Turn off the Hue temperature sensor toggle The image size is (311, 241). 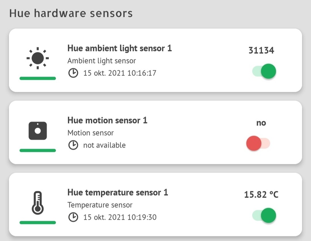[x=264, y=215]
